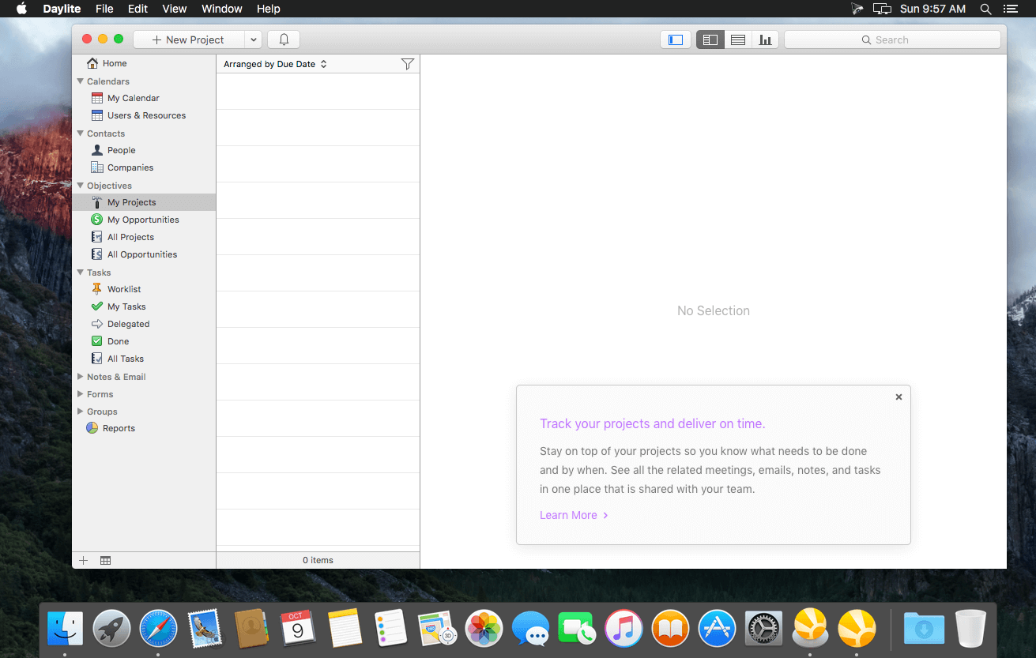The height and width of the screenshot is (658, 1036).
Task: Open the New Project dropdown arrow
Action: [x=253, y=39]
